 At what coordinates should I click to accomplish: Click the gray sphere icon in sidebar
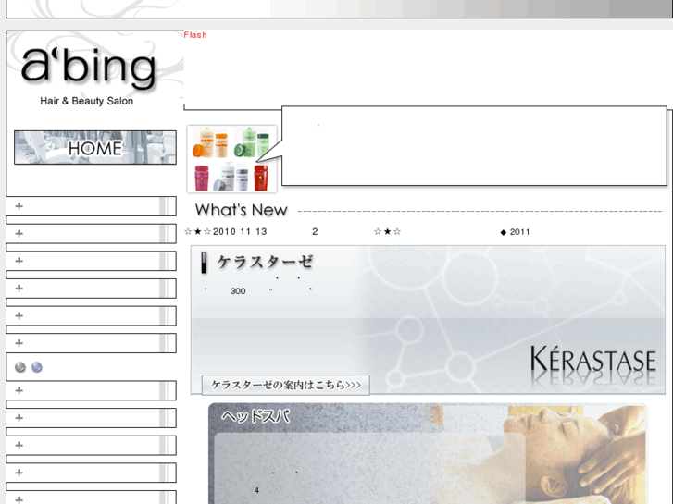tap(20, 367)
